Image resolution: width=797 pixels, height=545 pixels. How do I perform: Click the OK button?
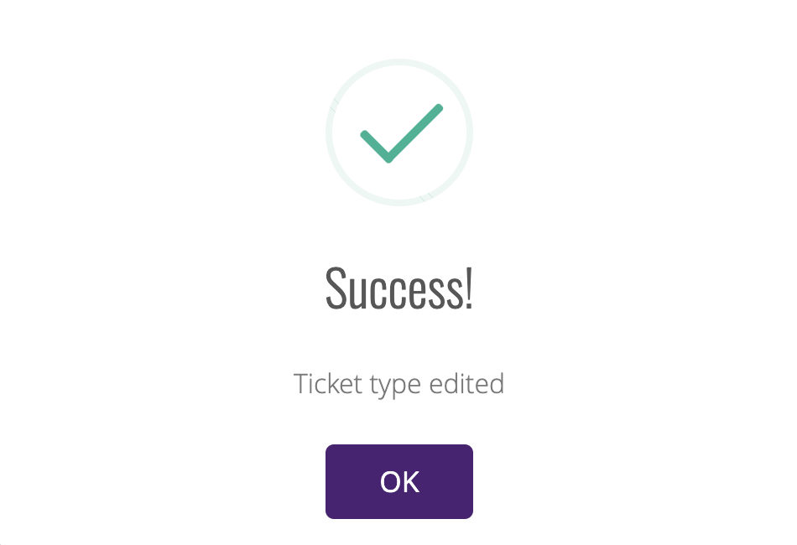coord(399,481)
